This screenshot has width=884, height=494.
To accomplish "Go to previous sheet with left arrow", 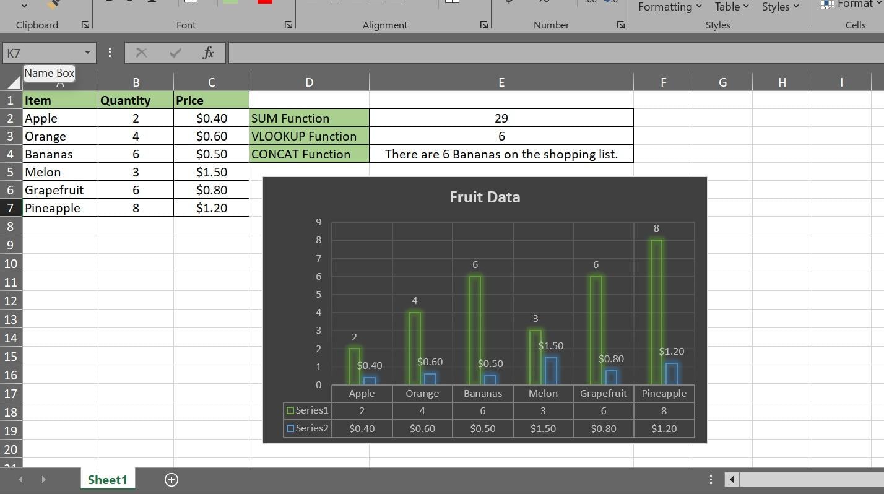I will [x=20, y=480].
